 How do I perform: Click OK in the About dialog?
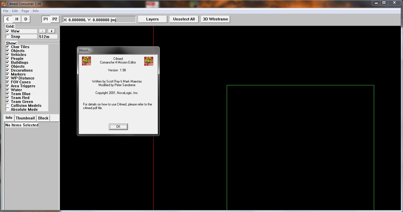click(x=118, y=127)
